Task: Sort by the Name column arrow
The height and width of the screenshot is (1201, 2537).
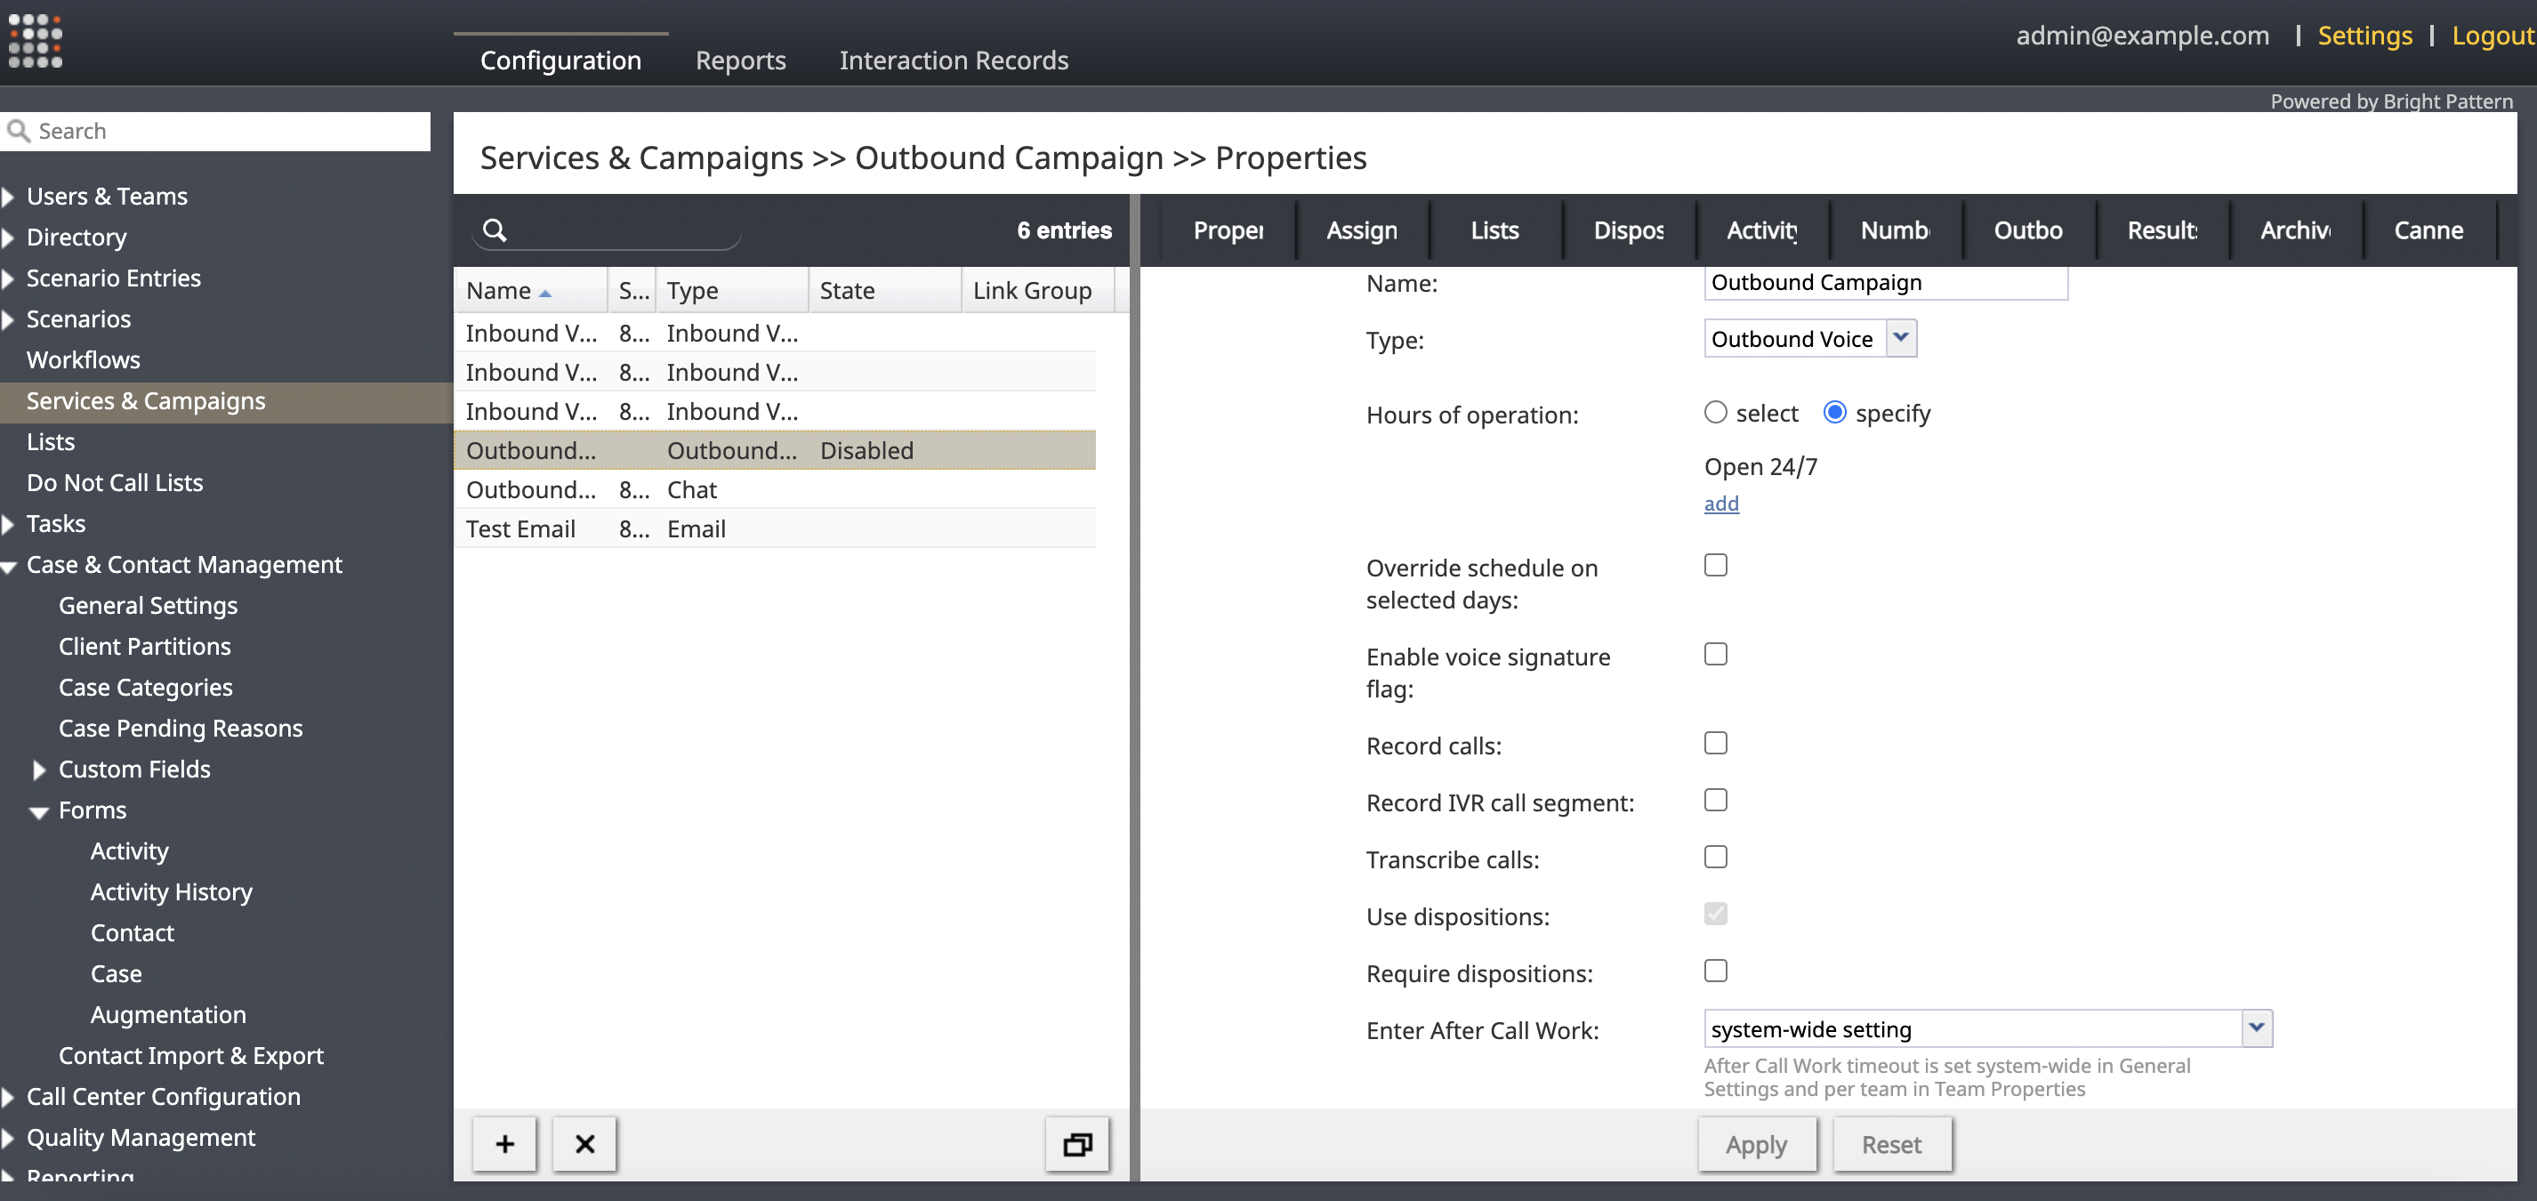Action: pos(545,293)
